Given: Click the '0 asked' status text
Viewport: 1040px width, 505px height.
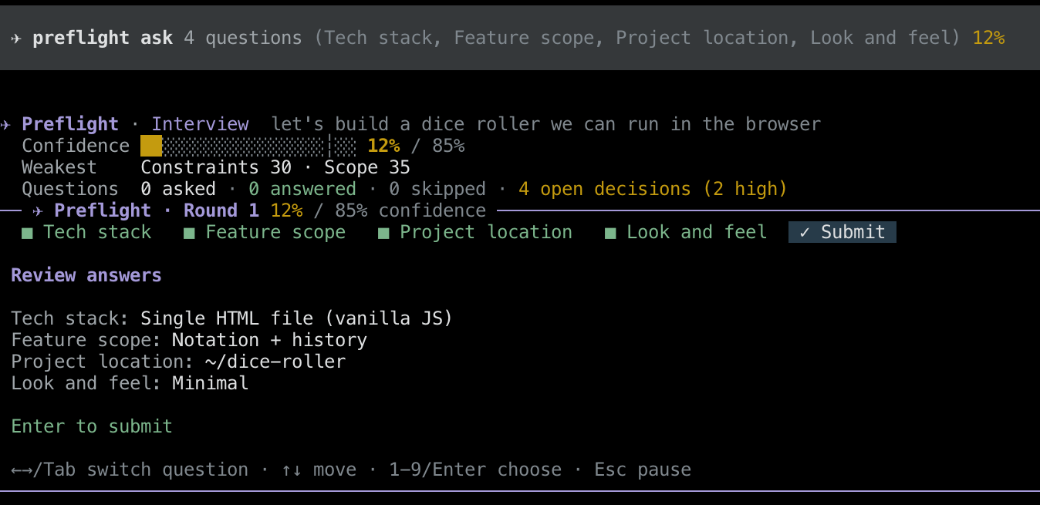Looking at the screenshot, I should click(x=178, y=189).
